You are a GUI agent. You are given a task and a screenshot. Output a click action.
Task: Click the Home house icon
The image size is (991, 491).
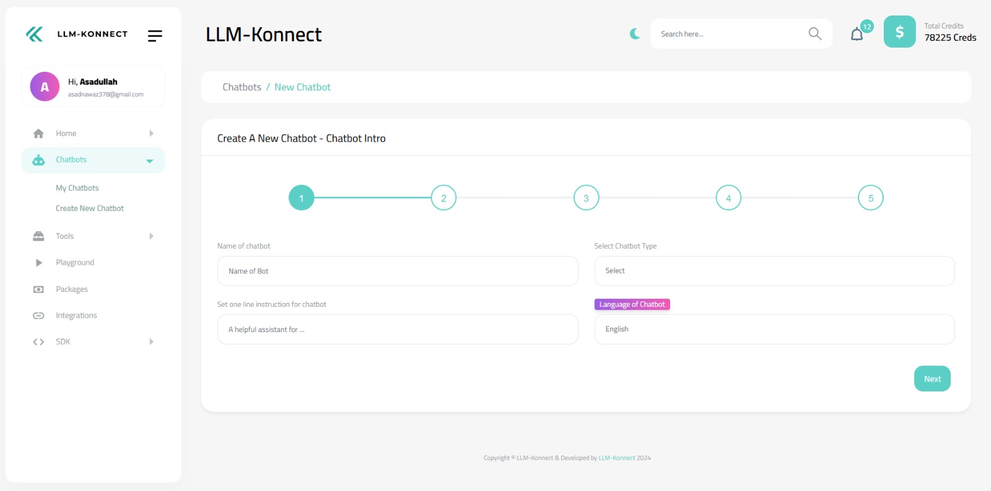(38, 134)
